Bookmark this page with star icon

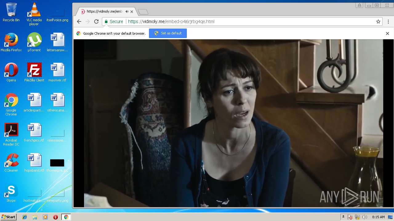click(378, 21)
